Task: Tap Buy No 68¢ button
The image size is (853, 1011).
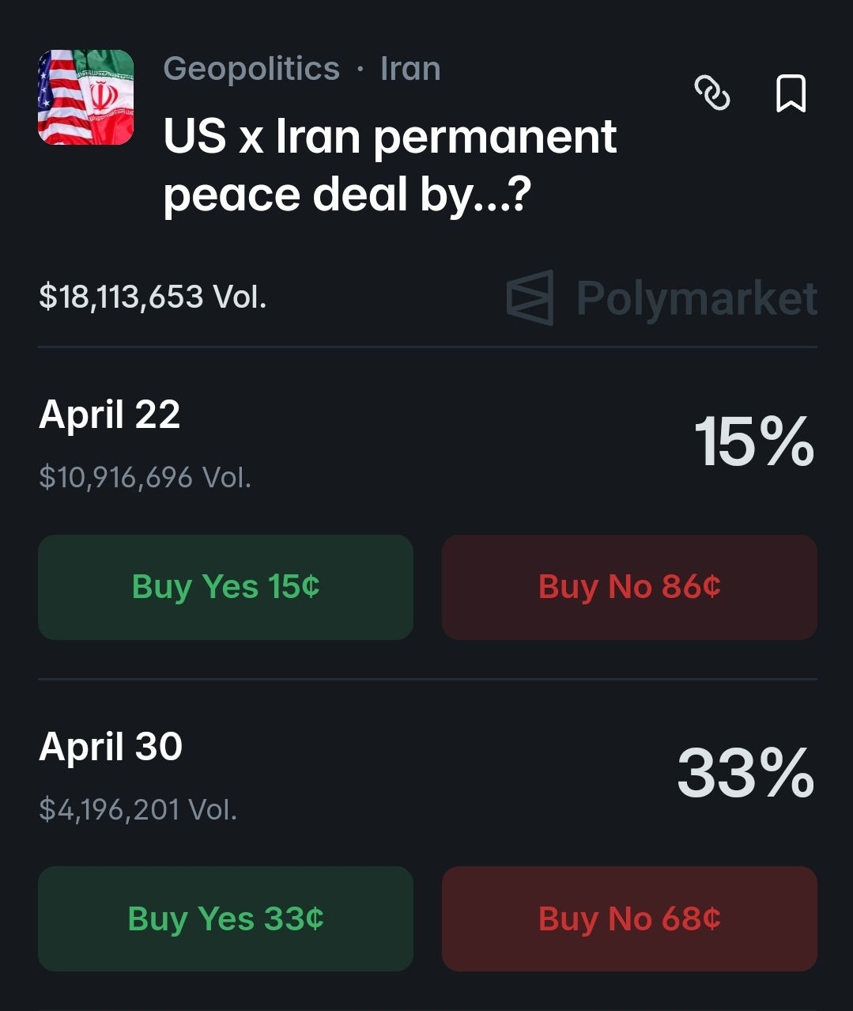Action: click(629, 918)
